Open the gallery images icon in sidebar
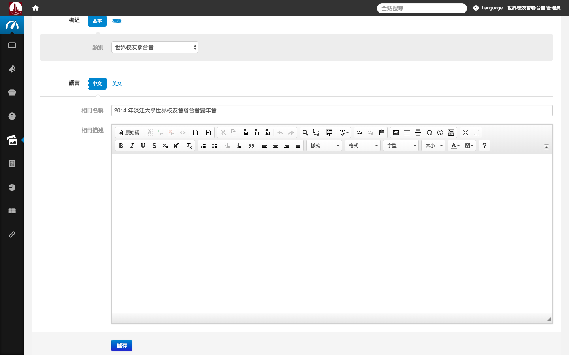This screenshot has height=355, width=569. pyautogui.click(x=12, y=140)
